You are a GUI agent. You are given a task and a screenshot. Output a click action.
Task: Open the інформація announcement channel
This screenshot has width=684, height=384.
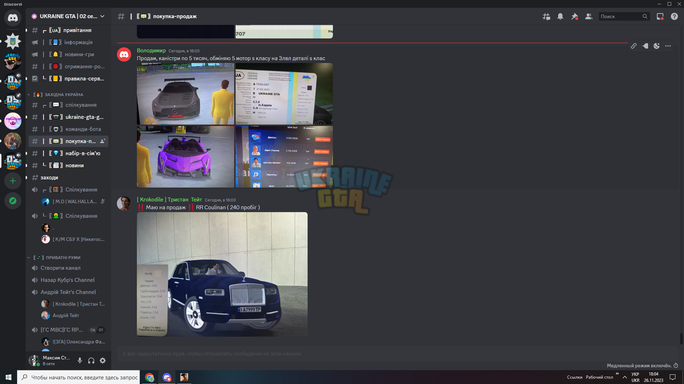(68, 42)
